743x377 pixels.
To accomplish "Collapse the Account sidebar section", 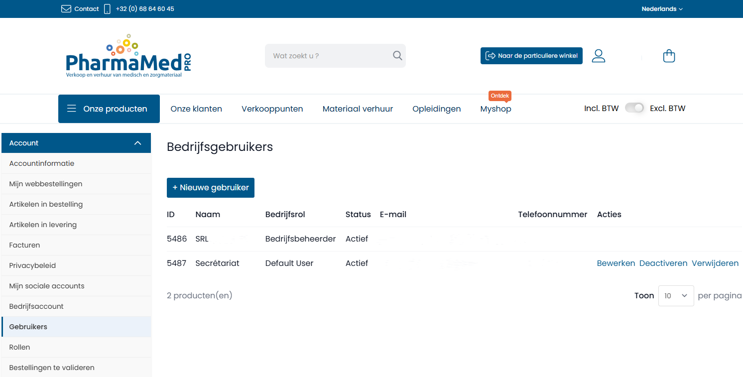I will tap(138, 143).
